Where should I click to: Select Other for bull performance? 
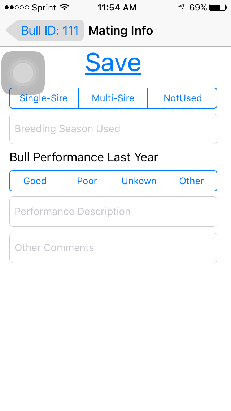coord(191,181)
